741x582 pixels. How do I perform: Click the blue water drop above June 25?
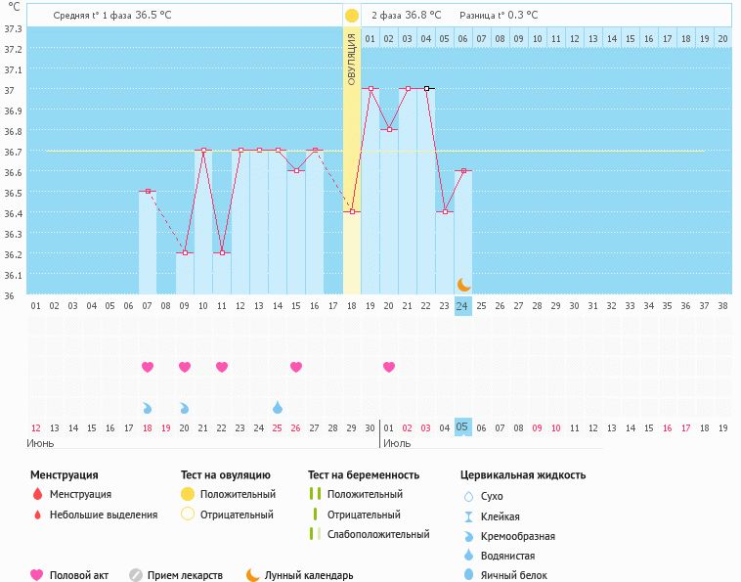pos(278,407)
